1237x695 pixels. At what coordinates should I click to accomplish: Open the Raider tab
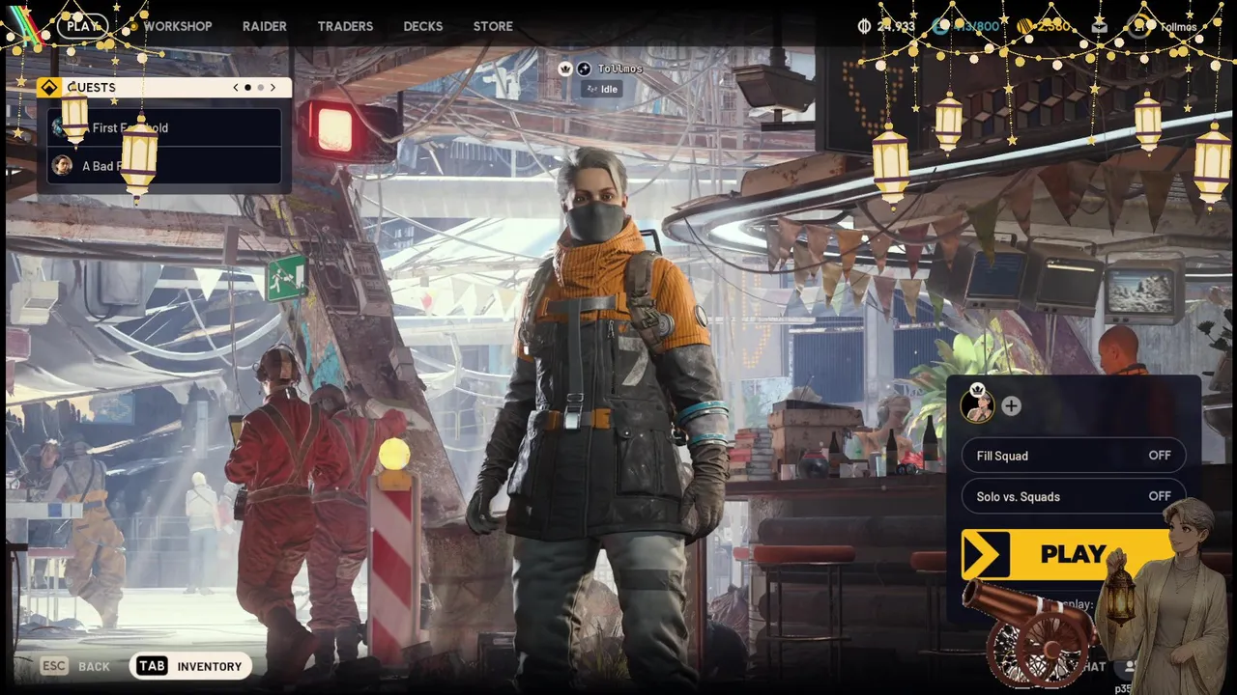[265, 26]
